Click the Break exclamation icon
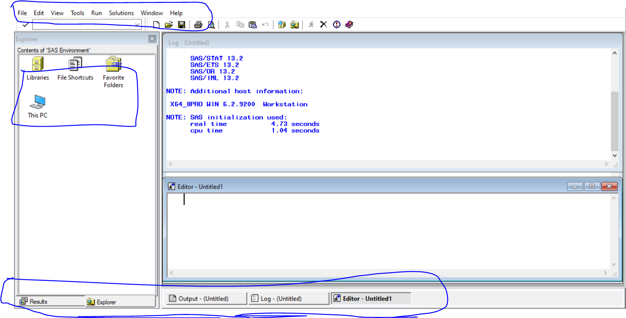This screenshot has width=626, height=318. point(337,25)
